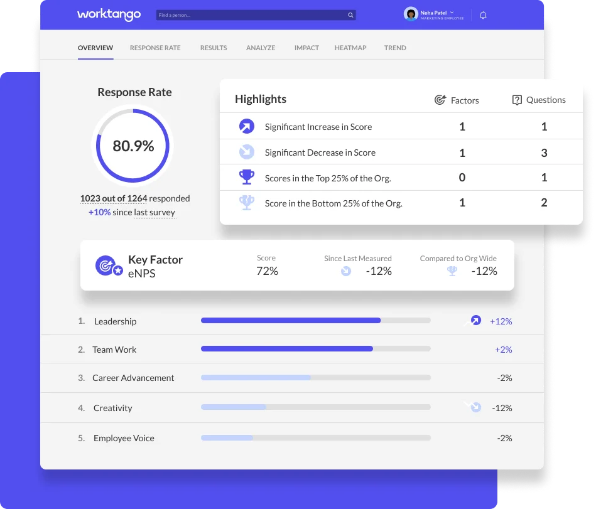Select the Top 25% trophy icon
Image resolution: width=596 pixels, height=509 pixels.
point(246,177)
